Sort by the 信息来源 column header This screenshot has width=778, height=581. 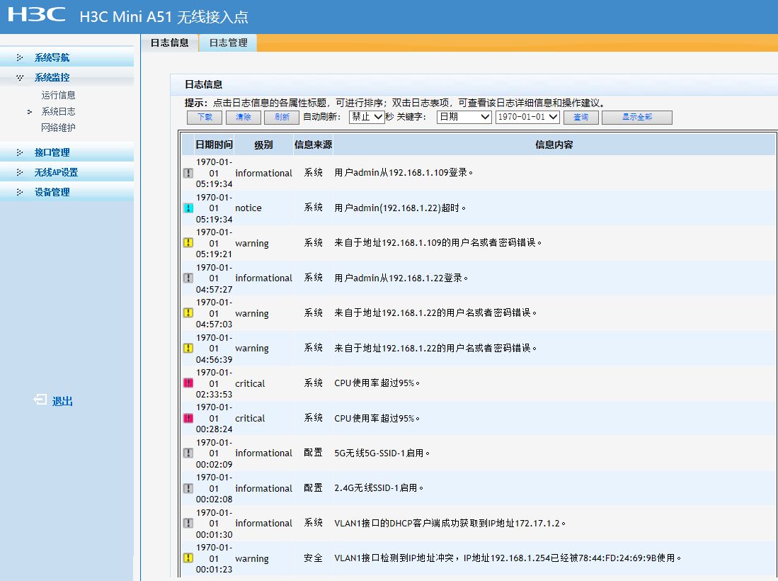[x=313, y=145]
